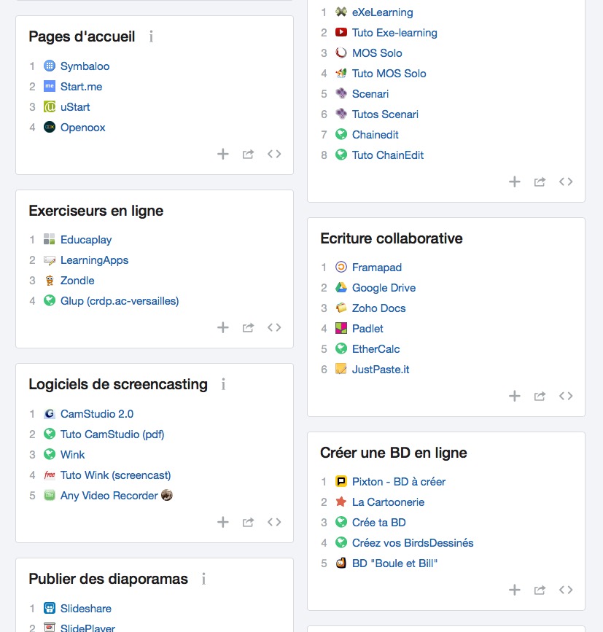The height and width of the screenshot is (632, 603).
Task: Click share icon in Créer une BD card
Action: (x=540, y=590)
